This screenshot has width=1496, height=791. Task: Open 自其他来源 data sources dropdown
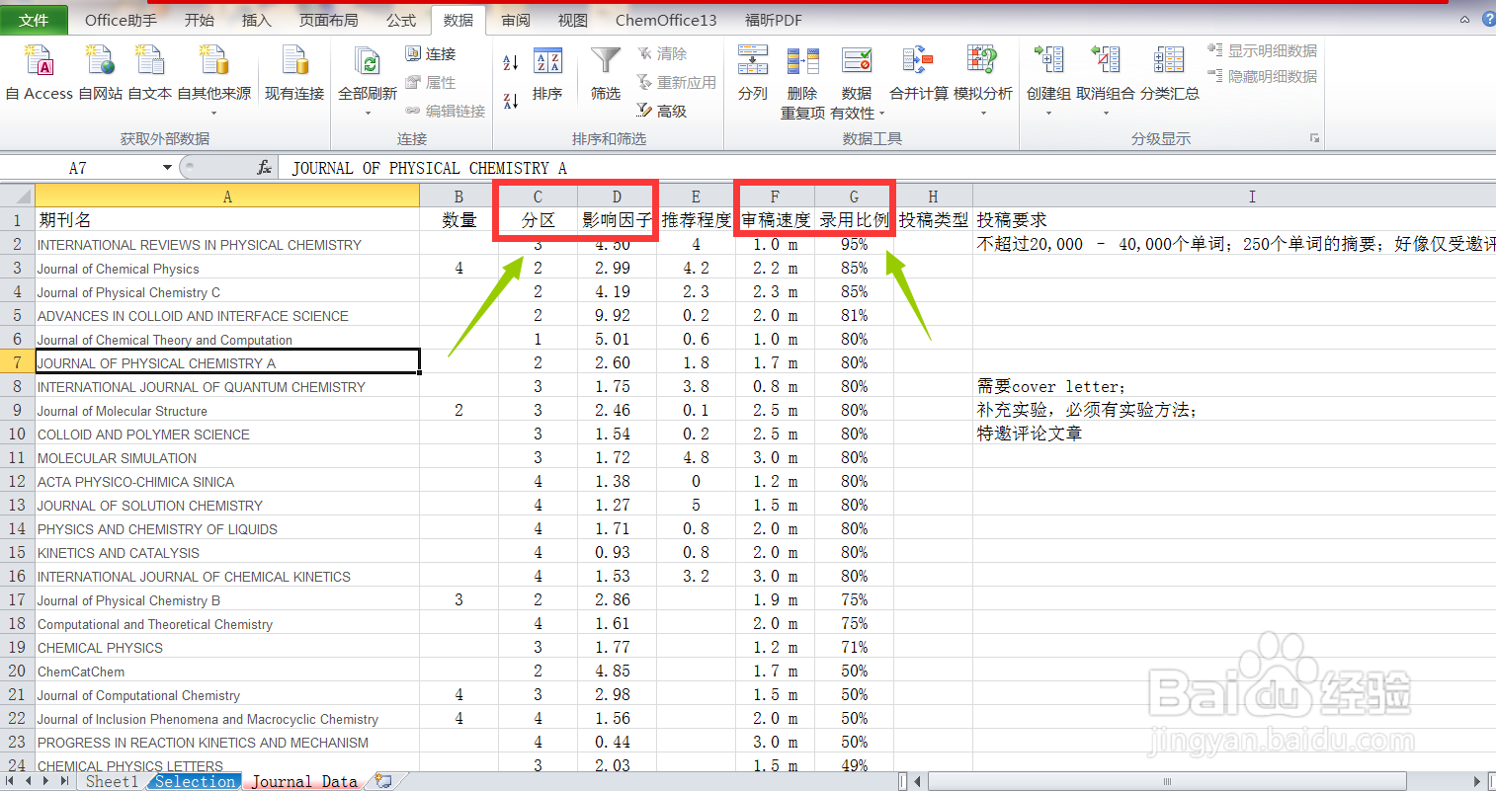click(214, 79)
